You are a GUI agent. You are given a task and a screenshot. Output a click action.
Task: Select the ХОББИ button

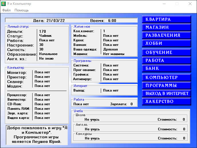[166, 43]
